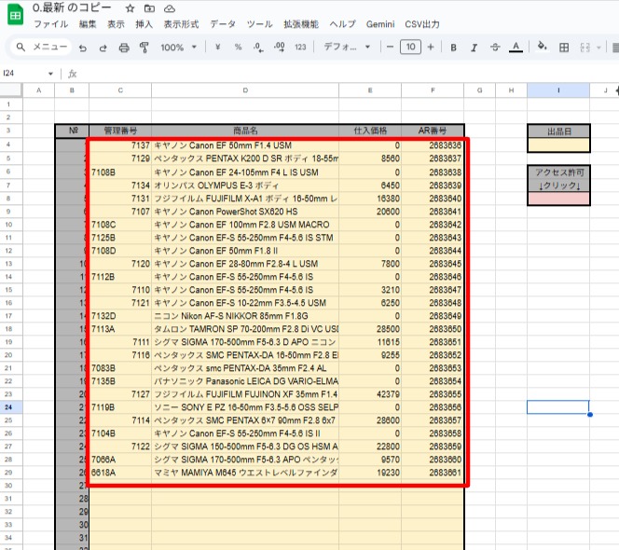Viewport: 619px width, 550px height.
Task: Star this document with star icon
Action: pos(131,7)
